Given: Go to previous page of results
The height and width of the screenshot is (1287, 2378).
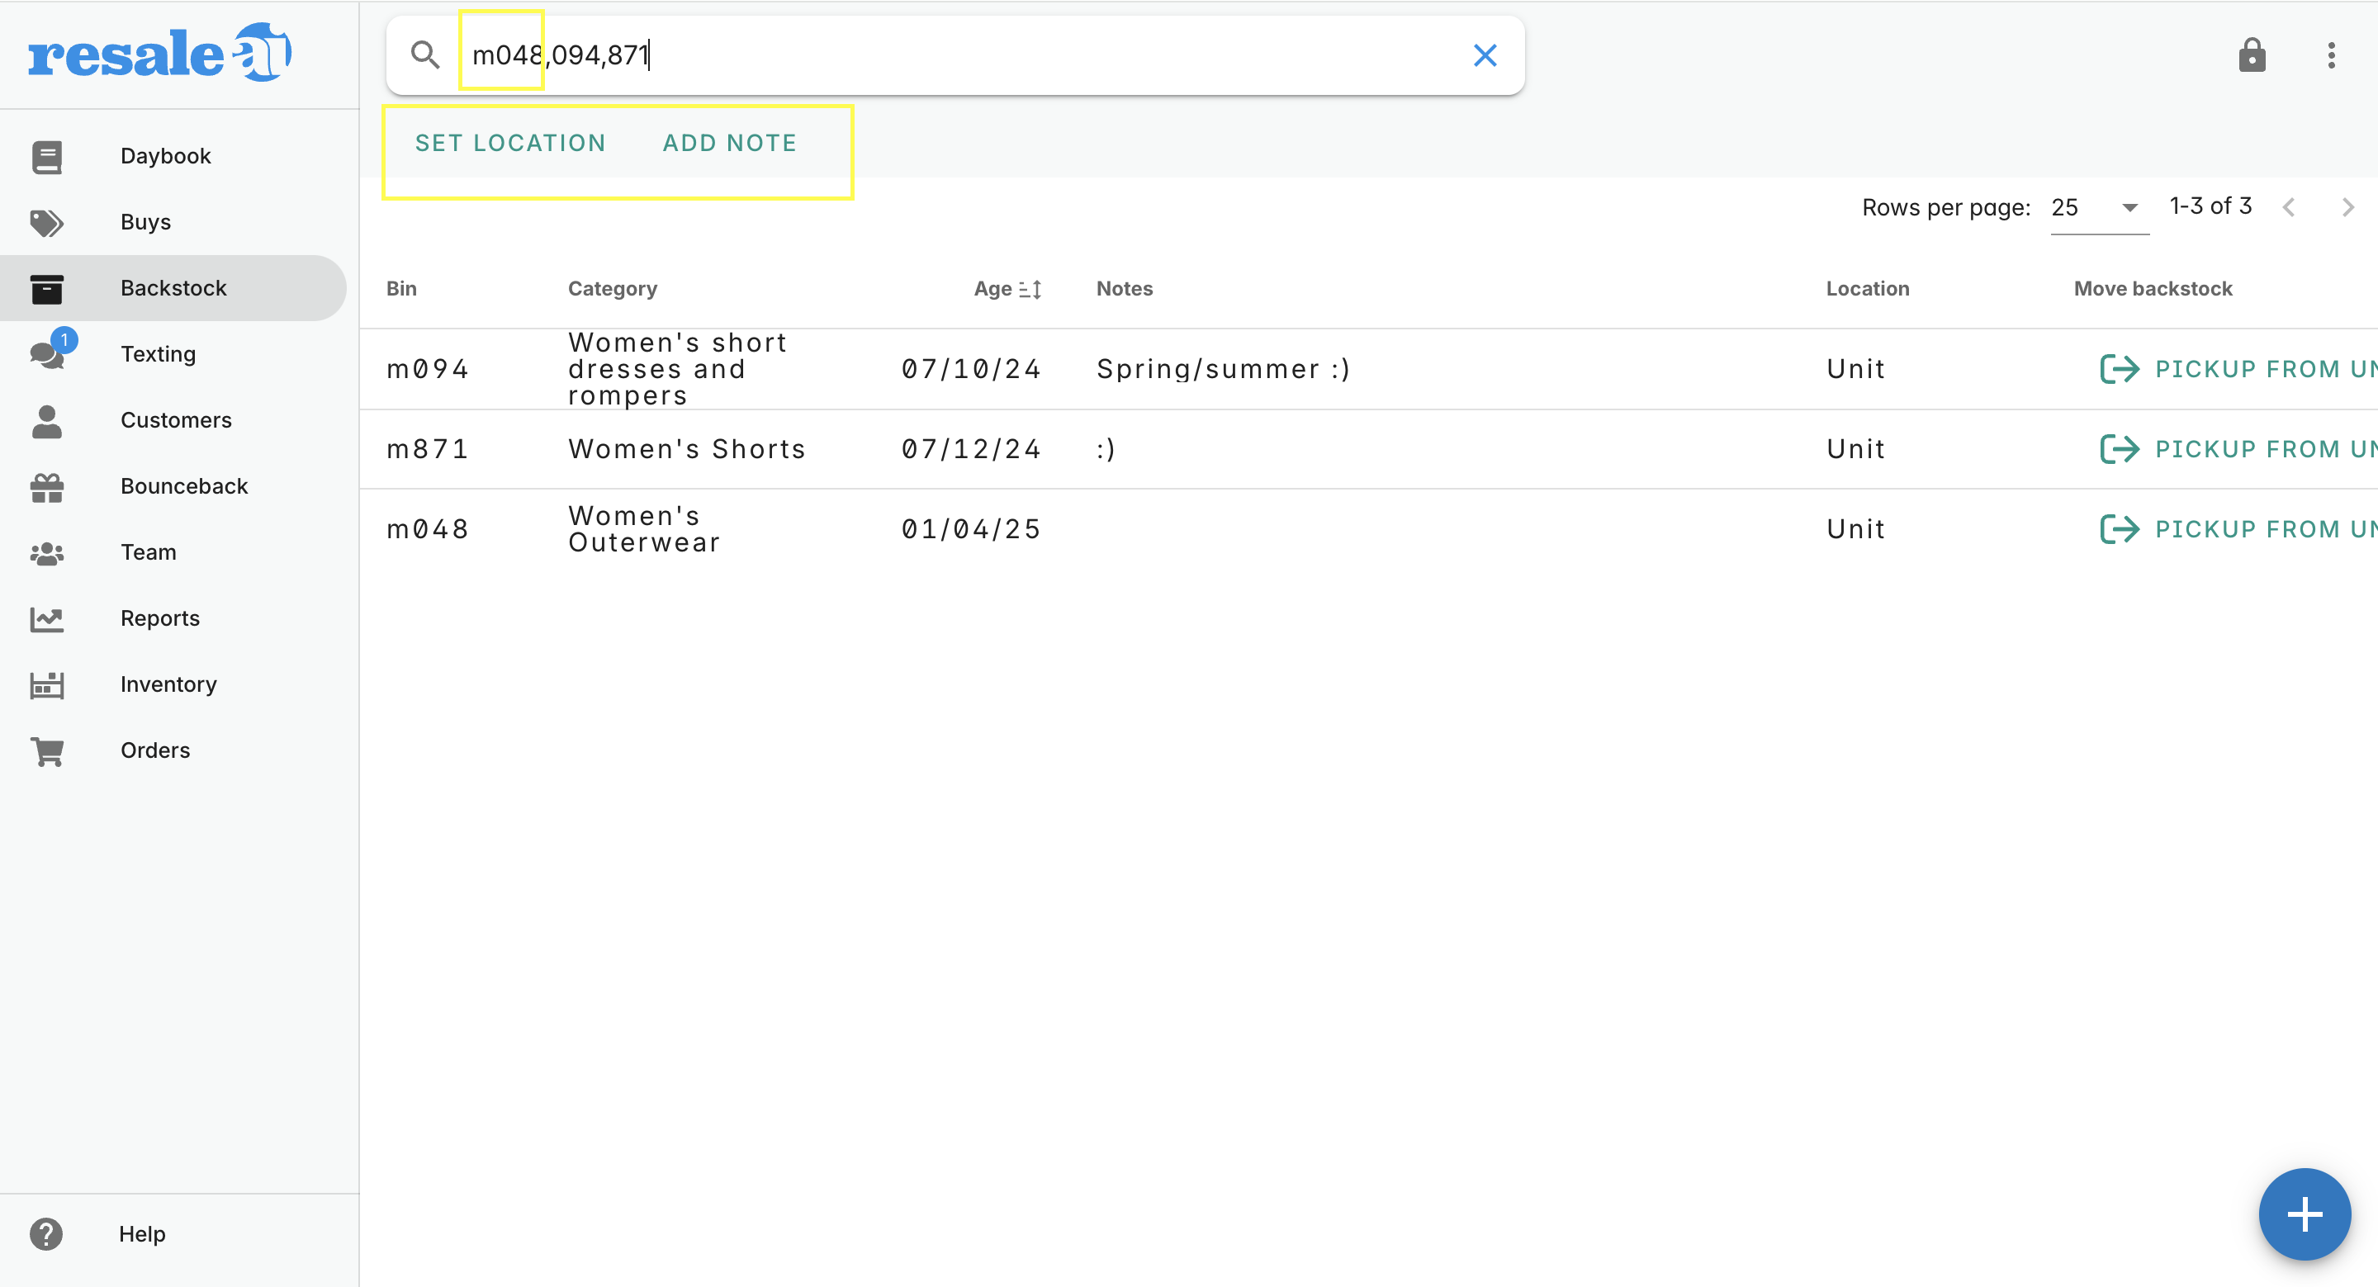Looking at the screenshot, I should [x=2289, y=208].
